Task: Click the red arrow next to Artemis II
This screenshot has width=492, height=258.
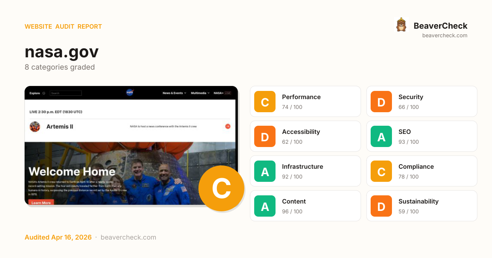Action: click(x=228, y=127)
